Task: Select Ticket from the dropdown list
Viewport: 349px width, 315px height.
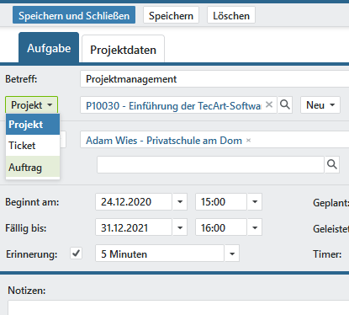Action: (33, 146)
